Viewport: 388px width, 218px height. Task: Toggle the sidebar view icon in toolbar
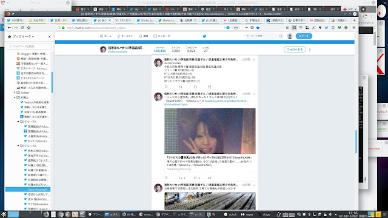point(294,28)
